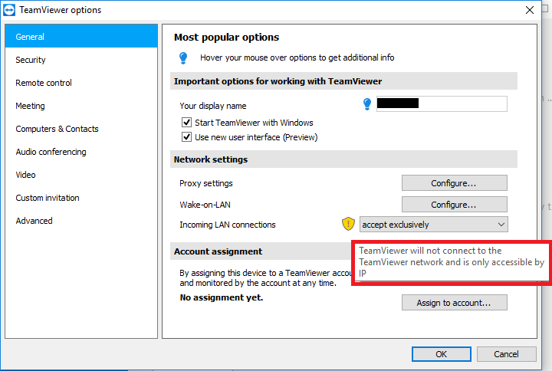Click the lightbulb hint icon near the top

(x=183, y=57)
